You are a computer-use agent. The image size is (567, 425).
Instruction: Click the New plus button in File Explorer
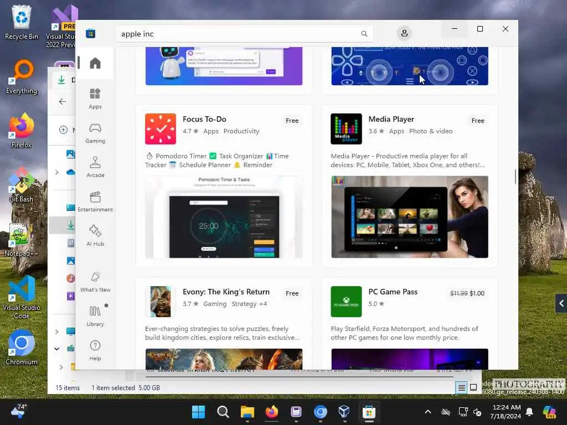(63, 129)
